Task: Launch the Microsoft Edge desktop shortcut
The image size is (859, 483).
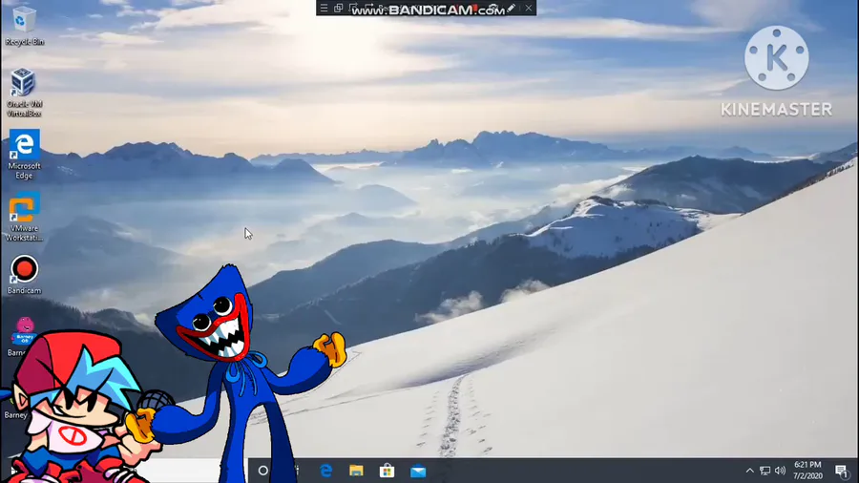Action: coord(24,155)
